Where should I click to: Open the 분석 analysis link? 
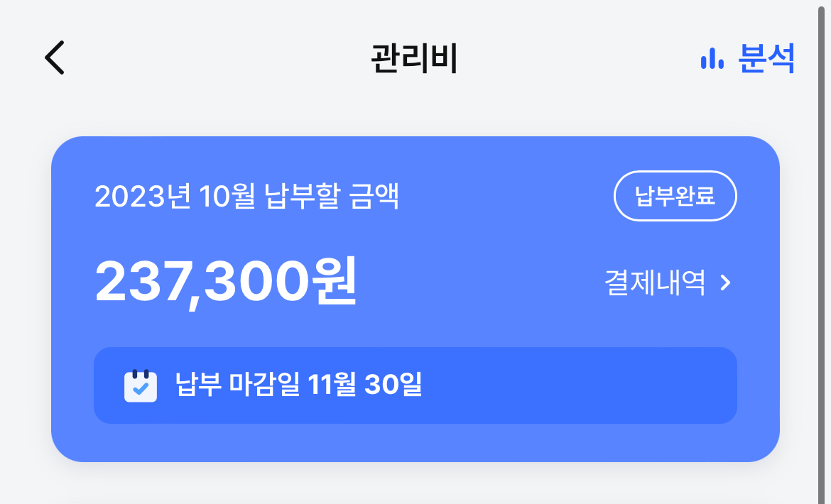[766, 58]
